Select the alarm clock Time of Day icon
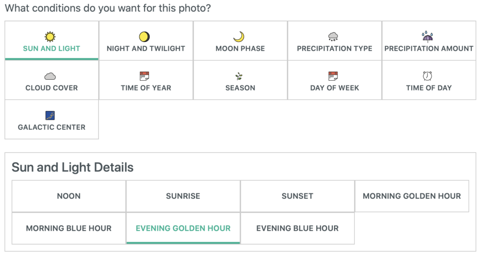Screen dimensions: 484x260 click(427, 76)
